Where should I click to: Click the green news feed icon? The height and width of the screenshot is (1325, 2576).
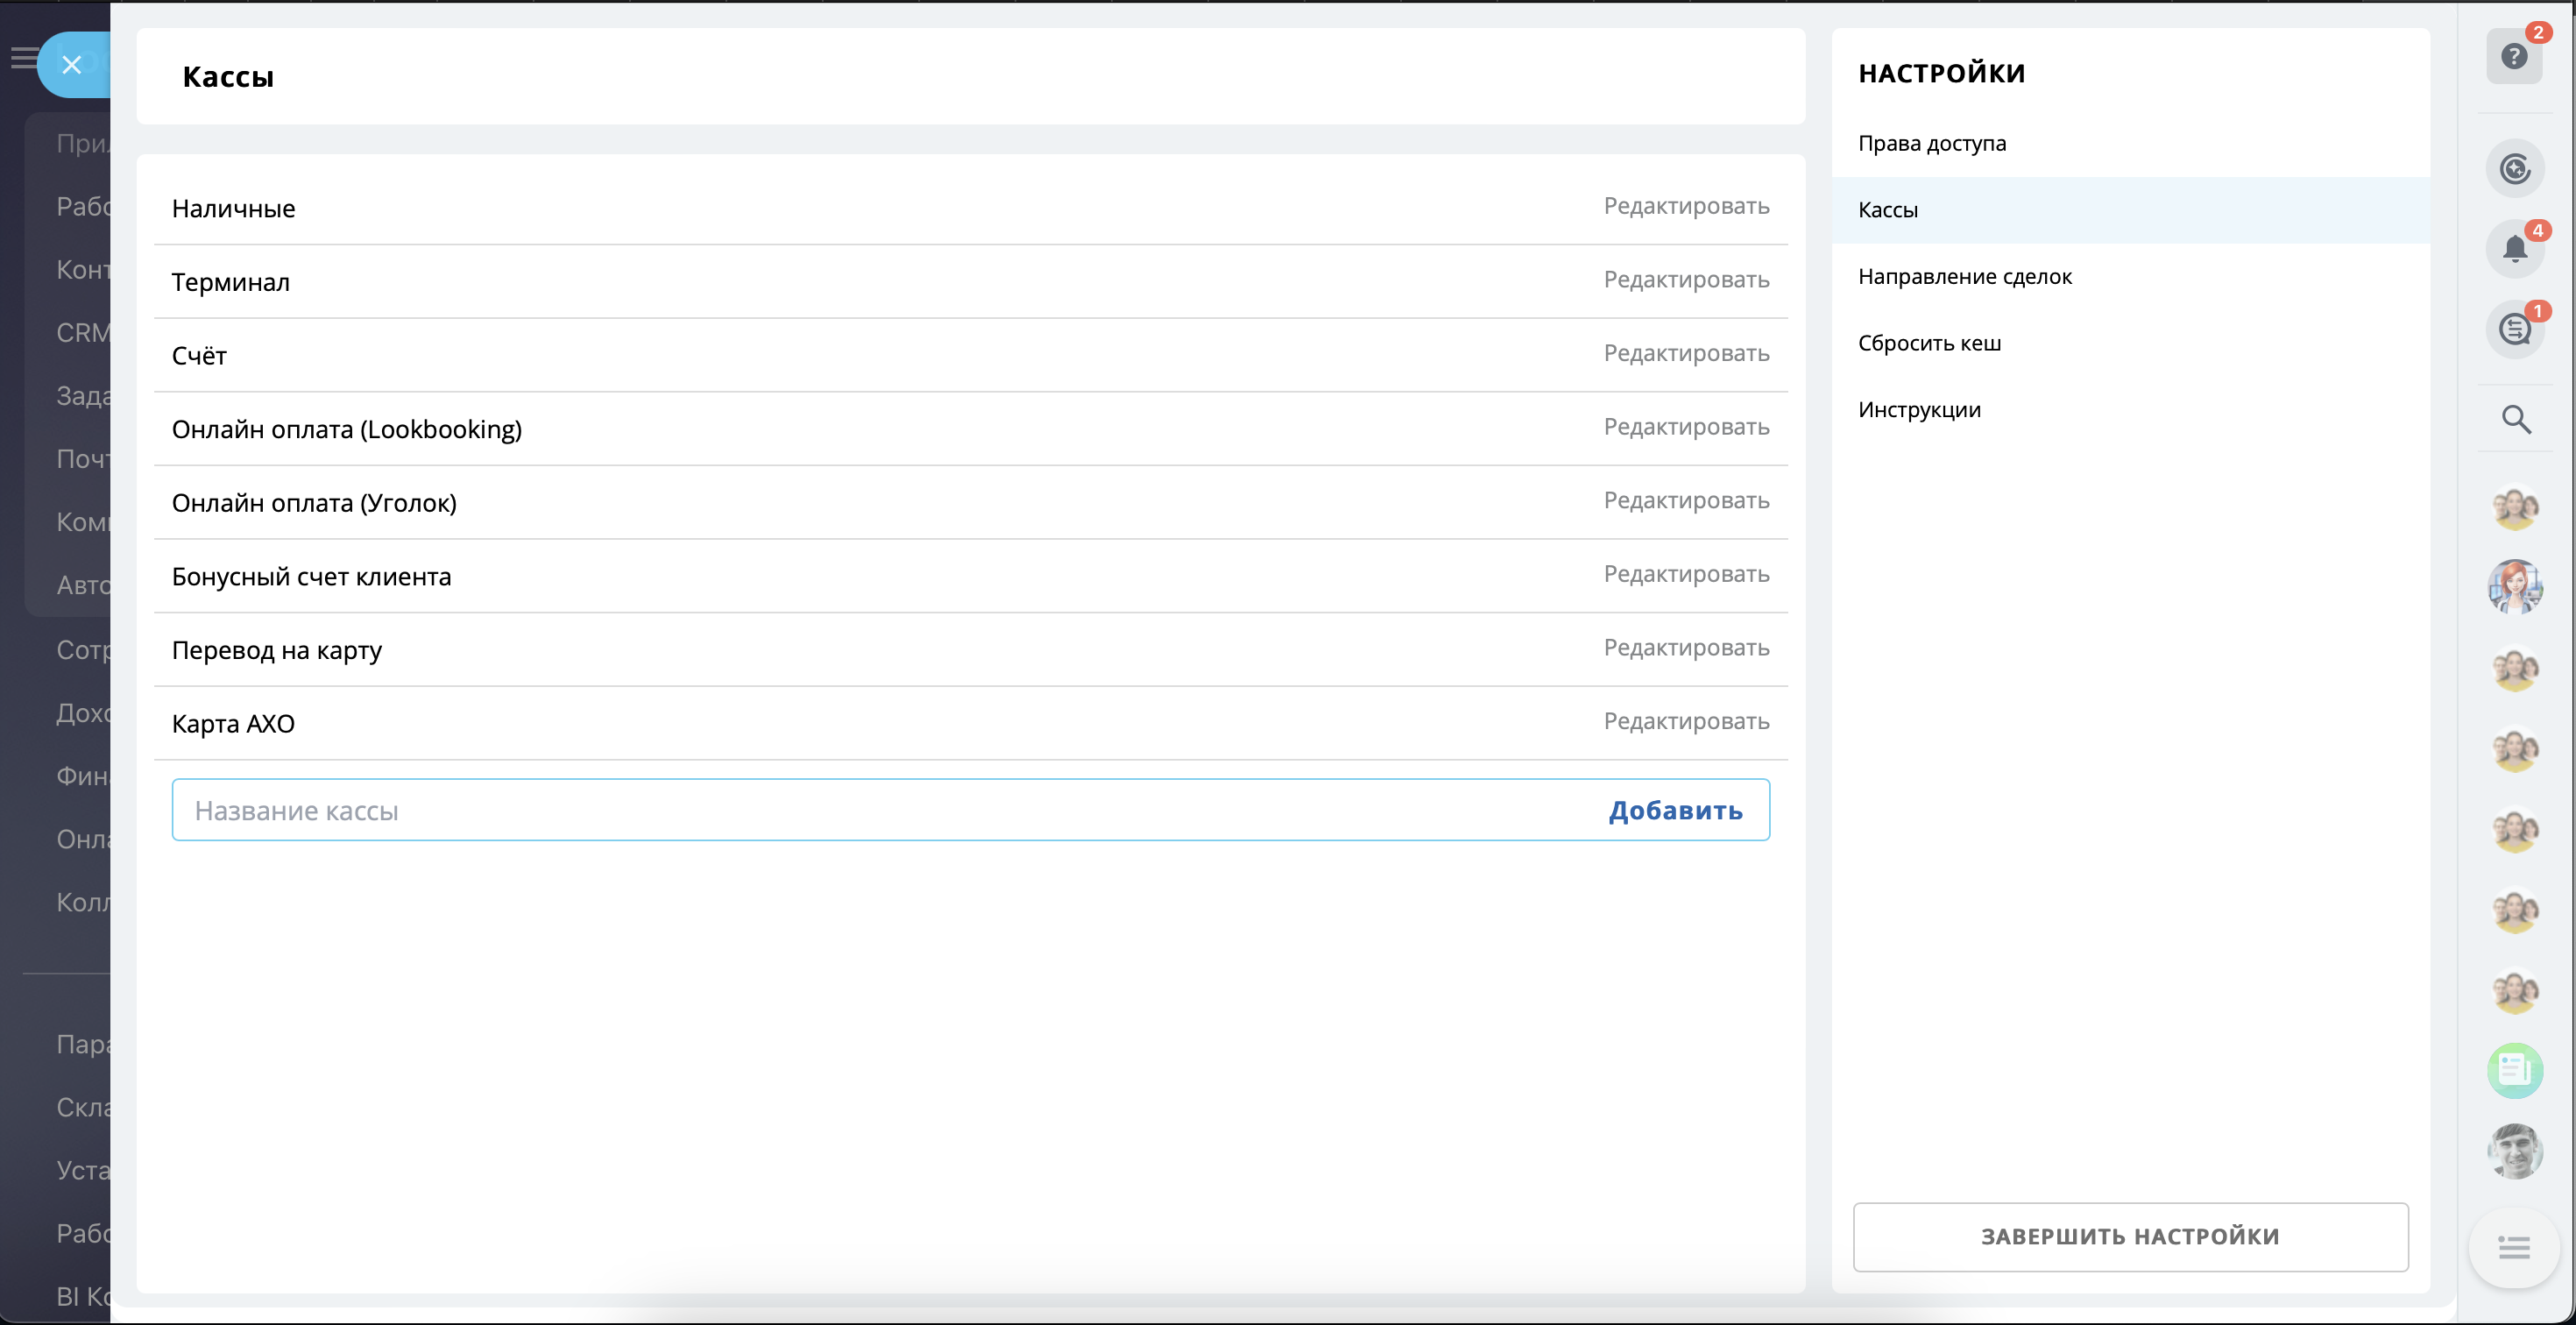pyautogui.click(x=2514, y=1070)
